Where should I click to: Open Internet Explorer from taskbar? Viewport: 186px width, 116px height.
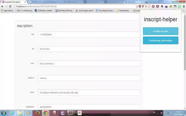pyautogui.click(x=12, y=113)
